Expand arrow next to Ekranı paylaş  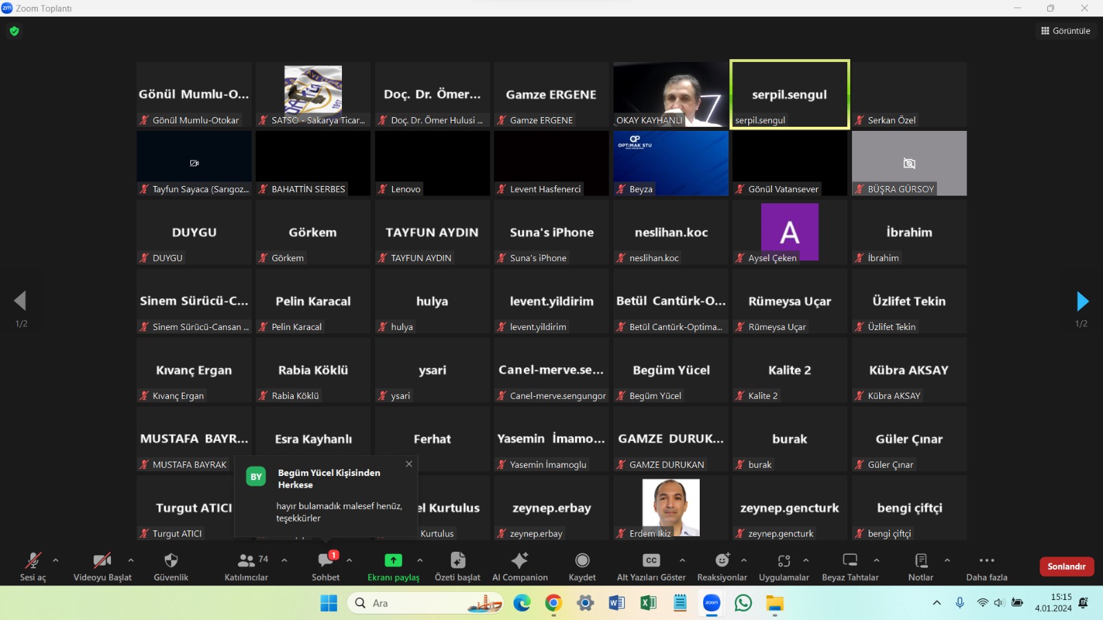[x=420, y=560]
